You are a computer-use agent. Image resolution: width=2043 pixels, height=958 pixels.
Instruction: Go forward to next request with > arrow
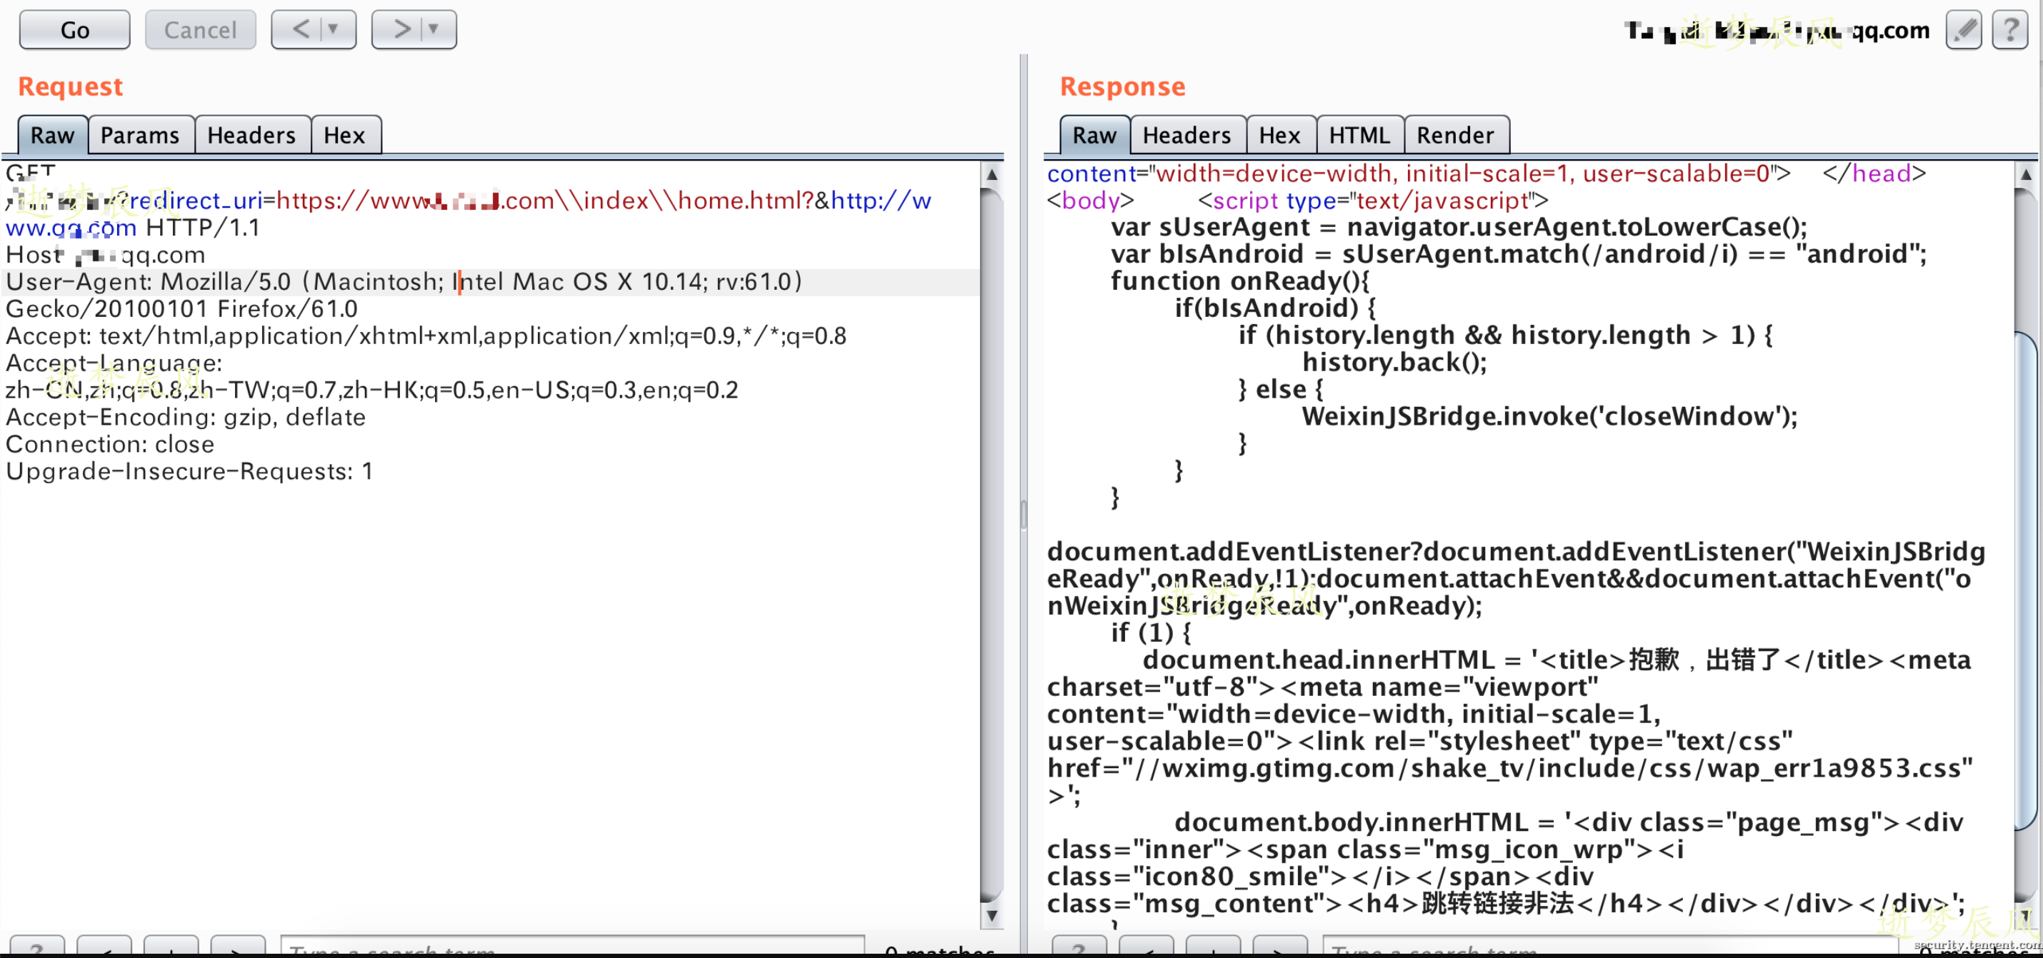click(402, 30)
